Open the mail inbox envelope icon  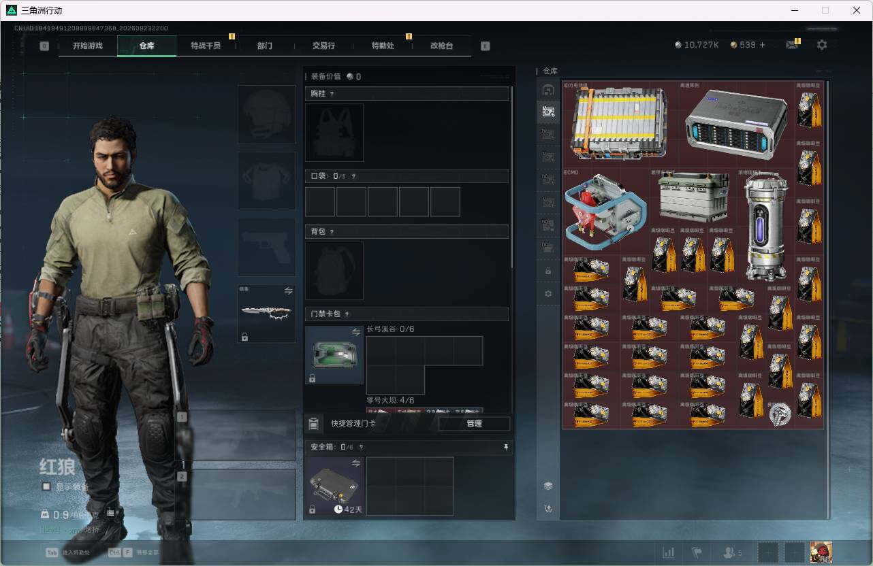tap(791, 45)
